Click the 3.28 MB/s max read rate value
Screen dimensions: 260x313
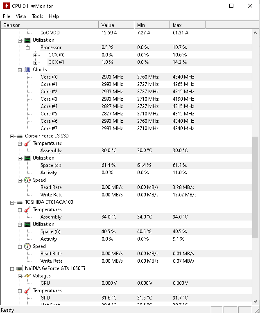(x=183, y=187)
